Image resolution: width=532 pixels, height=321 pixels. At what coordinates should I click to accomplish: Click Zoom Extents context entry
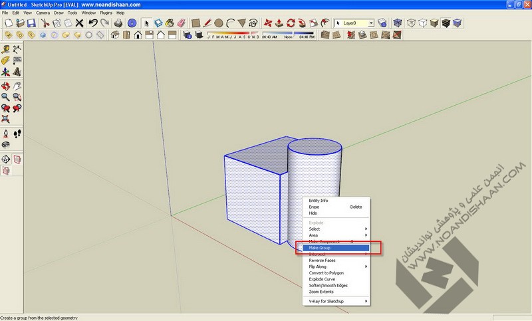coord(321,291)
